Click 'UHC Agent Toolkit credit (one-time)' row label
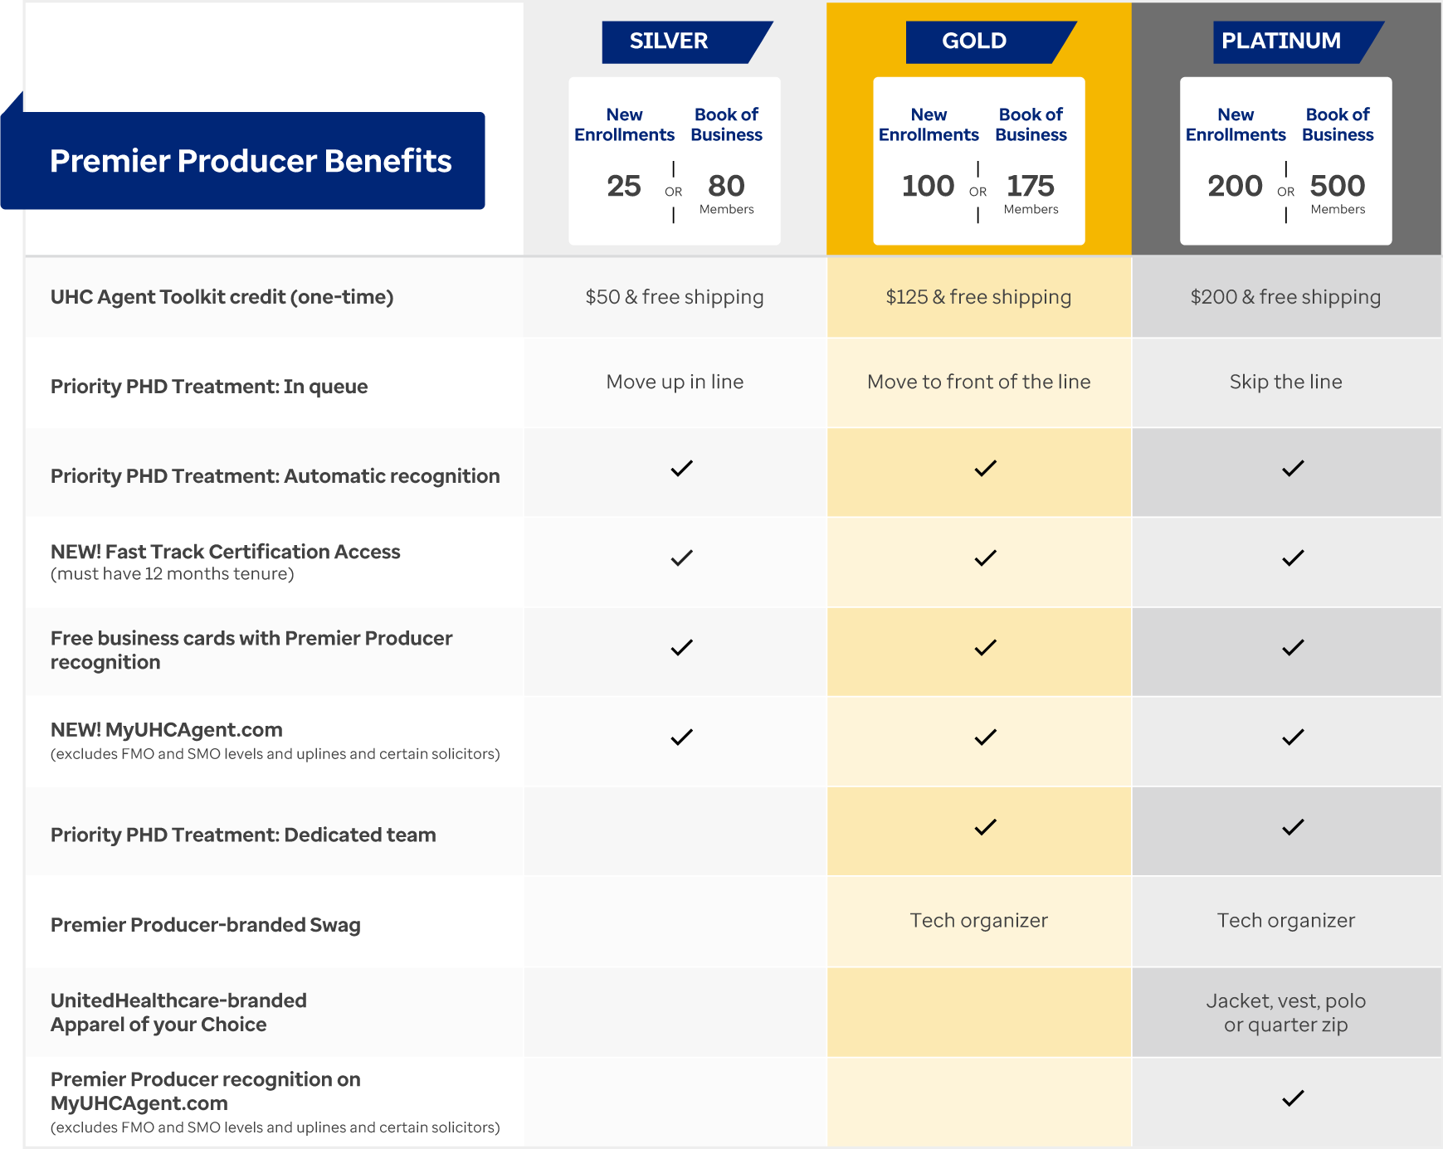Screen dimensions: 1443x1149 [x=222, y=297]
